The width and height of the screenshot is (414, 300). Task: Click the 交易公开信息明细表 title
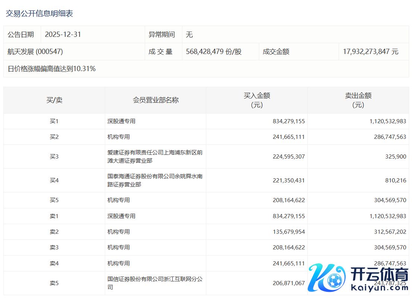tap(39, 14)
